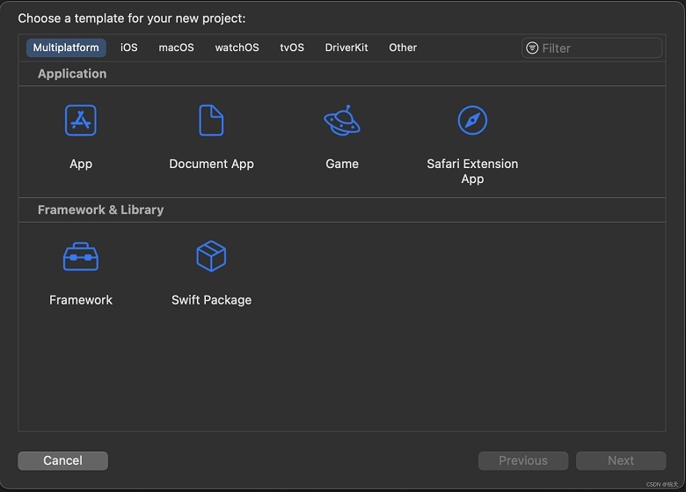Viewport: 686px width, 492px height.
Task: Click the Cancel button
Action: (x=63, y=460)
